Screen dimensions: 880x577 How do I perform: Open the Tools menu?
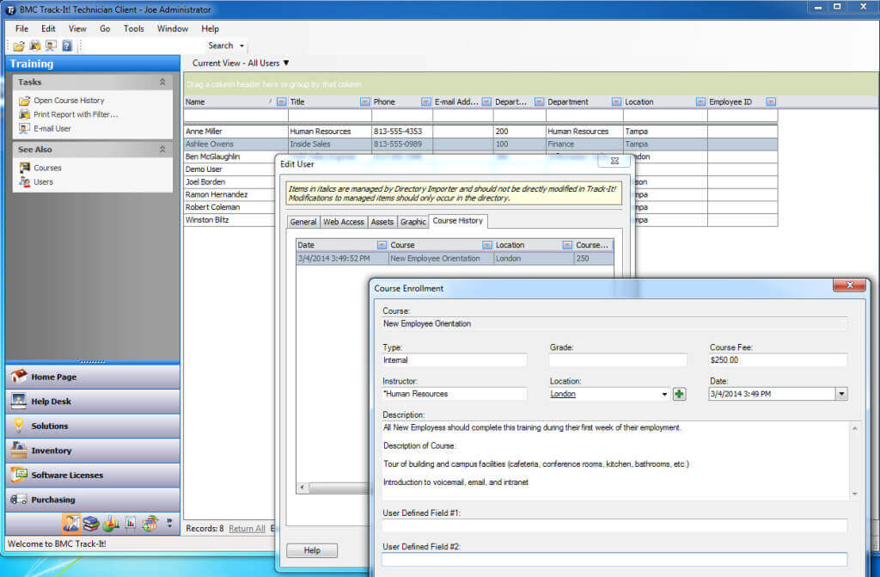tap(133, 28)
